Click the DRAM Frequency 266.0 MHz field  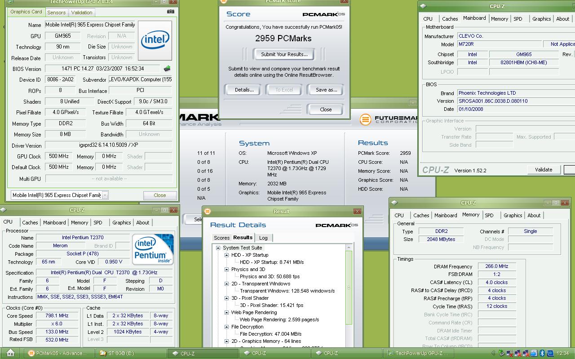click(496, 266)
